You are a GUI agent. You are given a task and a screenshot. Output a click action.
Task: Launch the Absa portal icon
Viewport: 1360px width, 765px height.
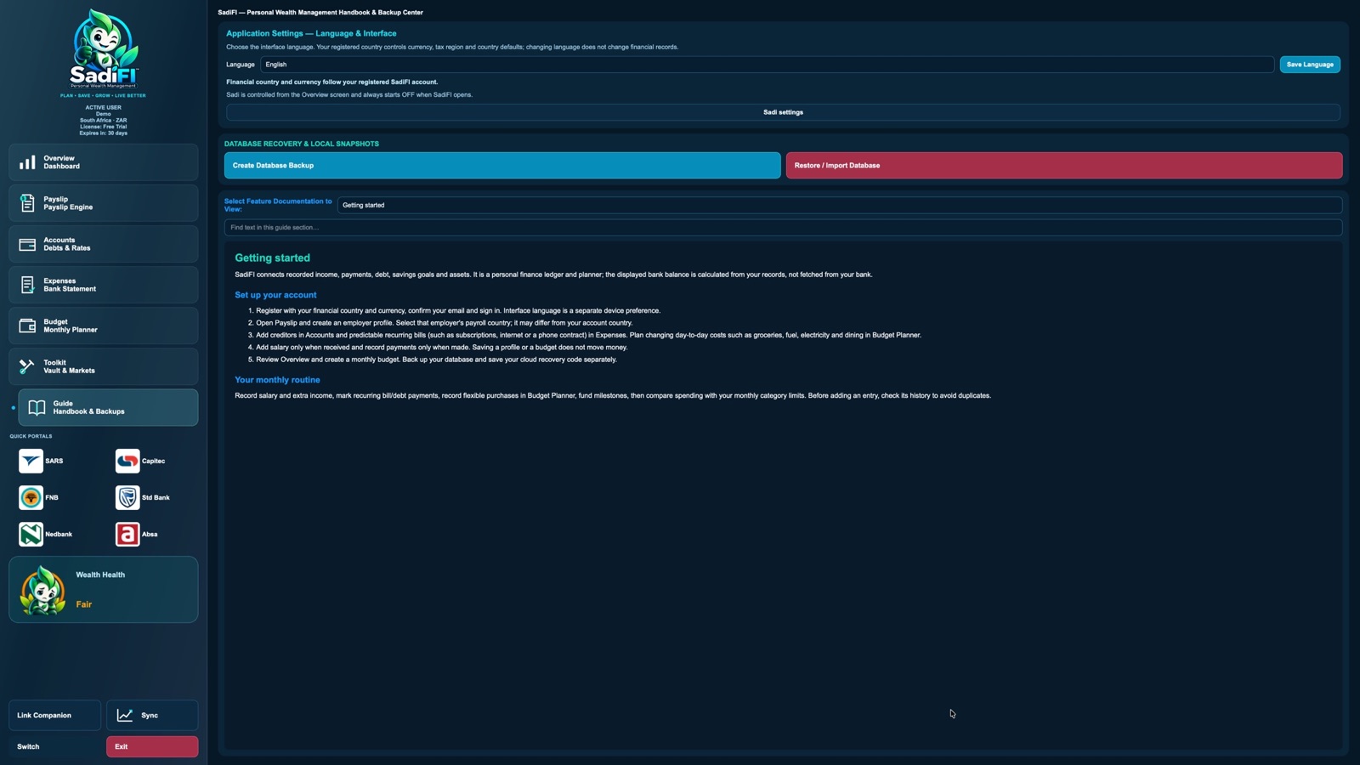click(127, 534)
